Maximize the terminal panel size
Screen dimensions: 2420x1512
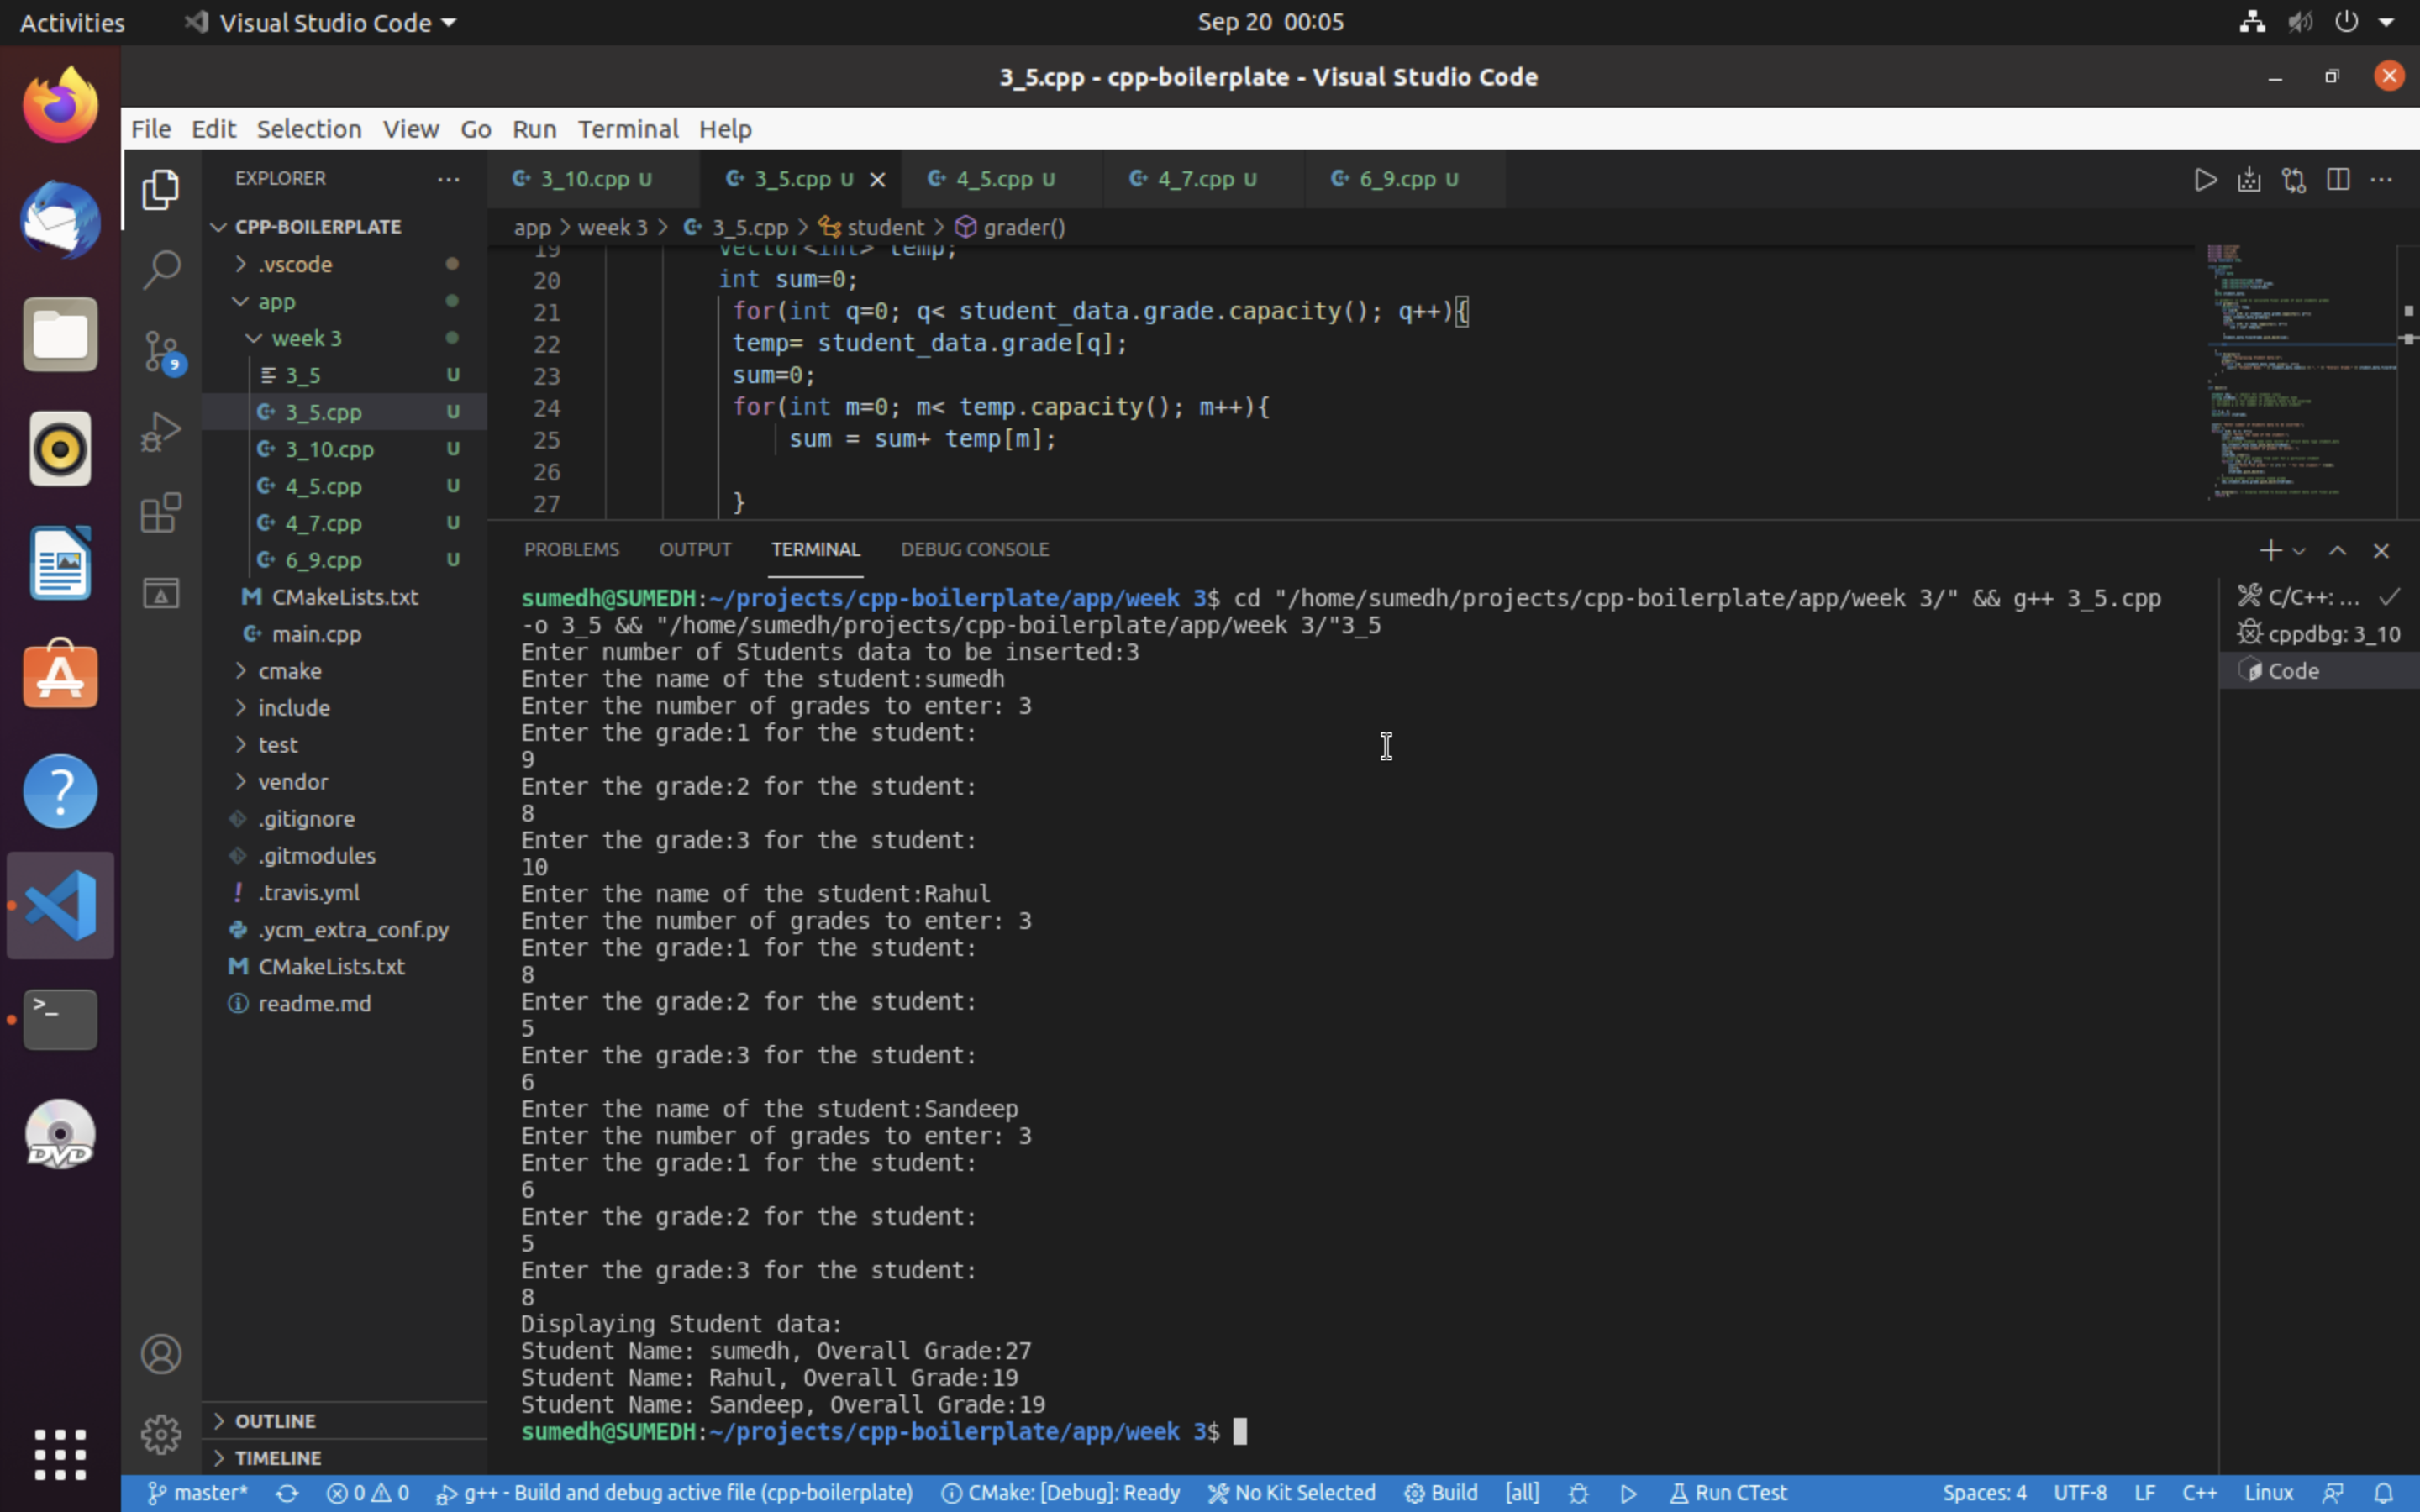click(2337, 550)
